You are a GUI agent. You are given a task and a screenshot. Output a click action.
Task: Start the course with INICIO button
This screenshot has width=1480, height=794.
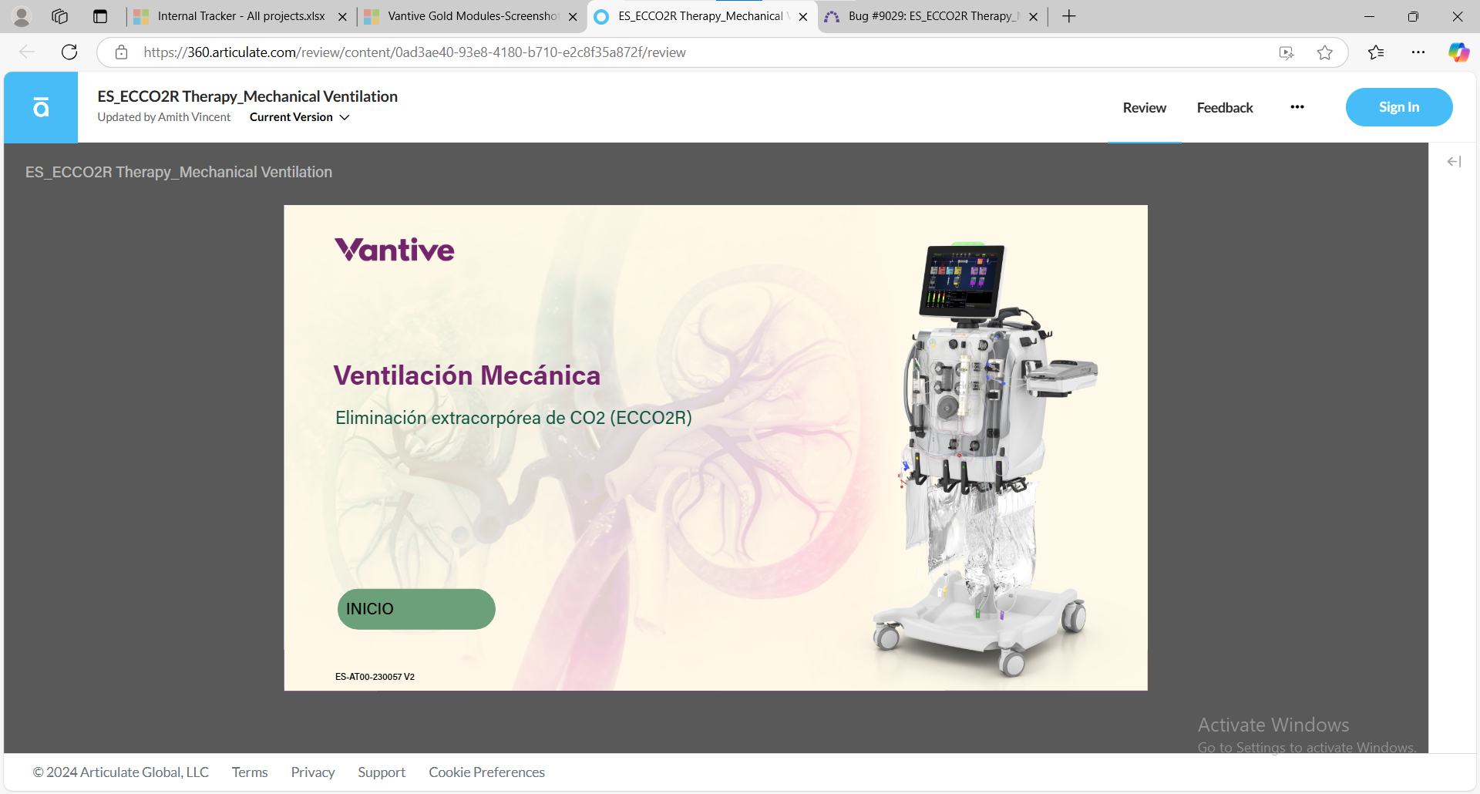(416, 609)
